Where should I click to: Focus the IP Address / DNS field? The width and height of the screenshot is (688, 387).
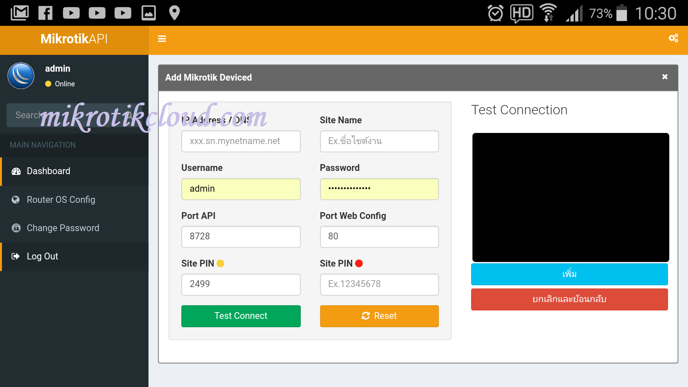coord(241,141)
